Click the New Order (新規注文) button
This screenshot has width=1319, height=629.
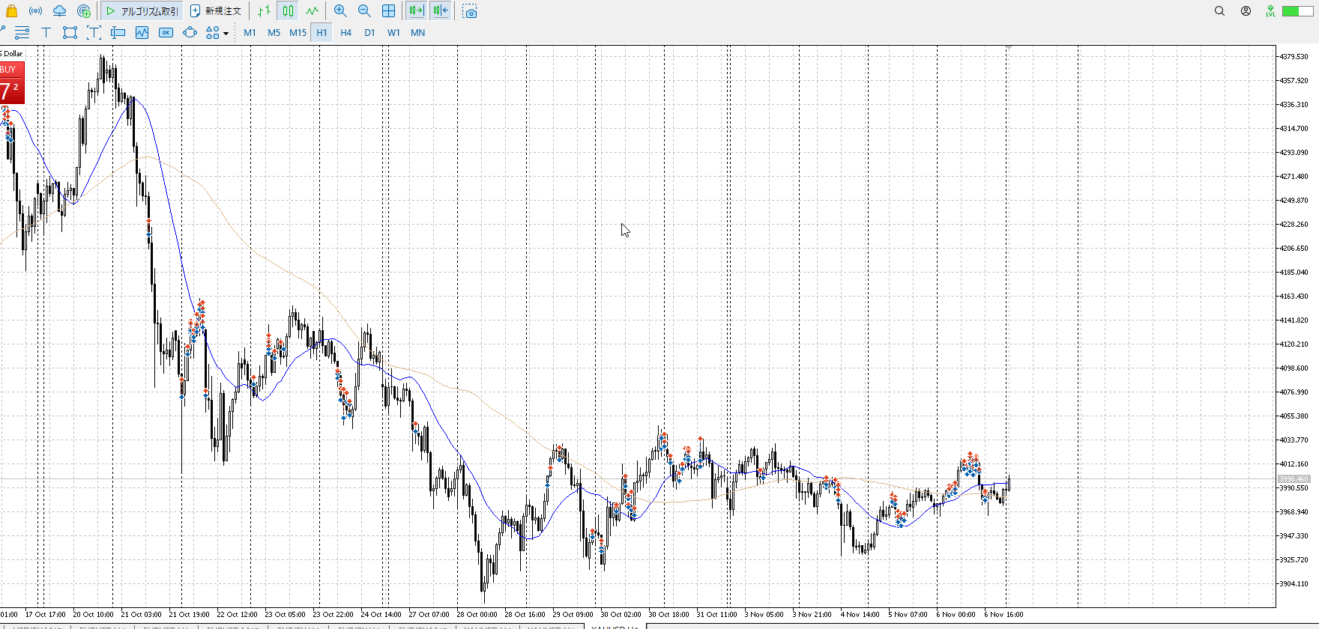216,11
